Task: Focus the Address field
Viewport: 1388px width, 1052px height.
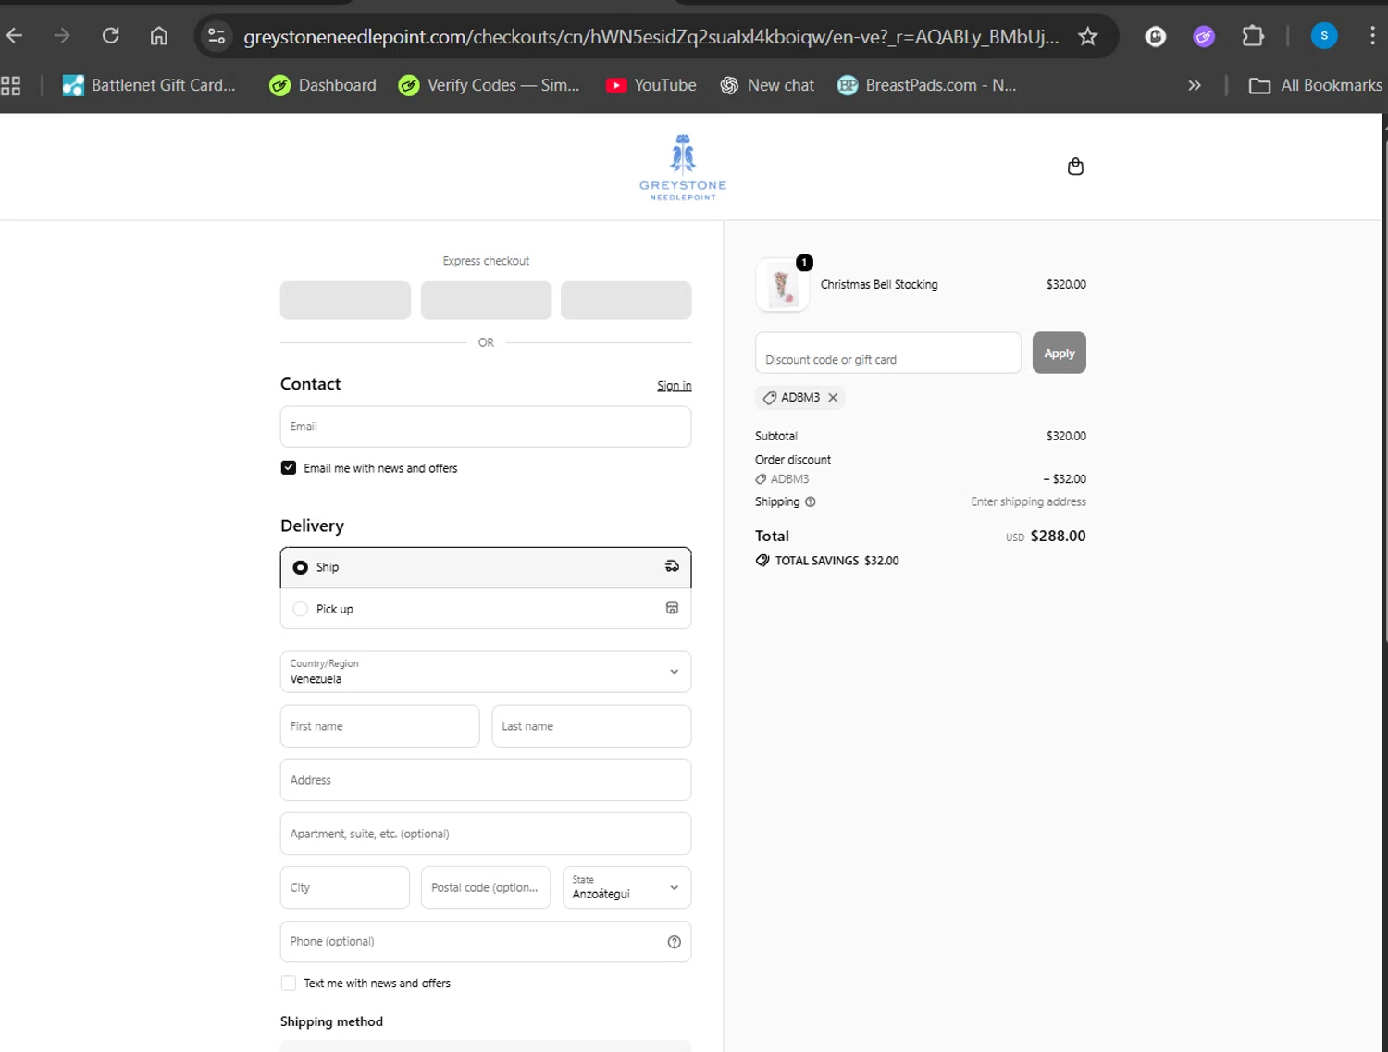Action: tap(486, 780)
